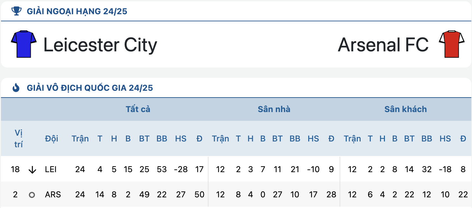Click the Giải Vô Địch Quốc Gia 24/25 title
Image resolution: width=472 pixels, height=208 pixels.
coord(90,88)
